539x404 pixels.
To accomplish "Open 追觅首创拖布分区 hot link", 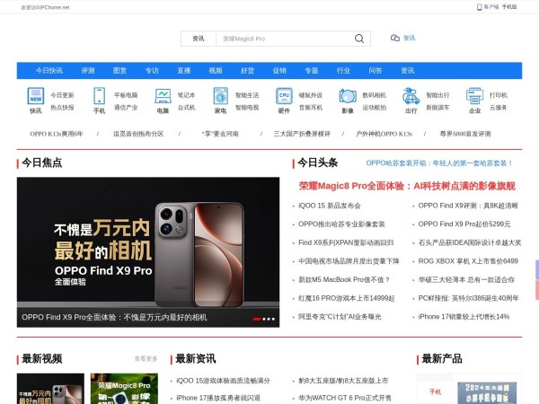I will [x=138, y=134].
